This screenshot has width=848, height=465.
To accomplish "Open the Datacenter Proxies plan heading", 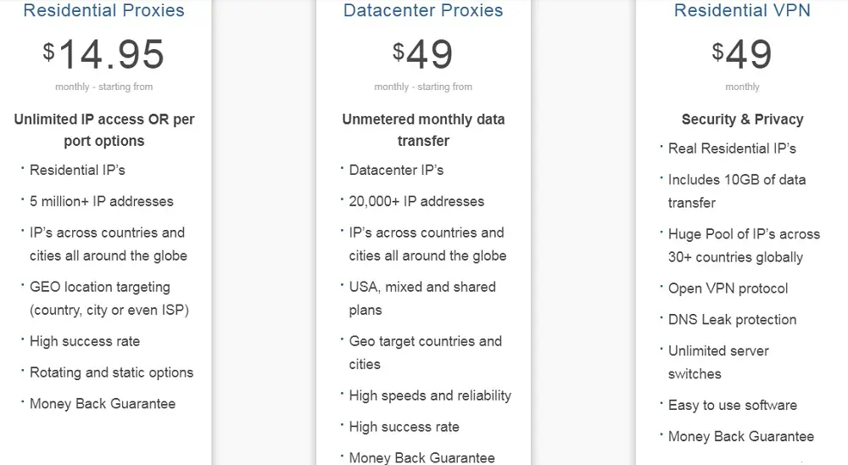I will point(423,11).
